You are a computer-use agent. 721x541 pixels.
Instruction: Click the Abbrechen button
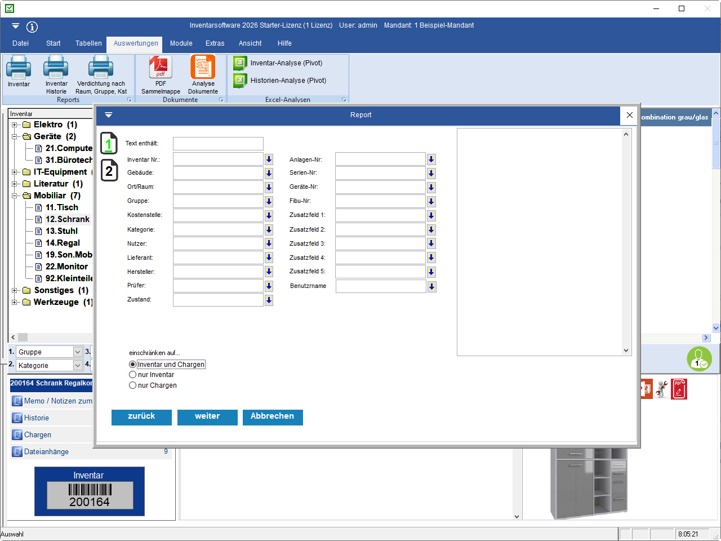pyautogui.click(x=273, y=417)
